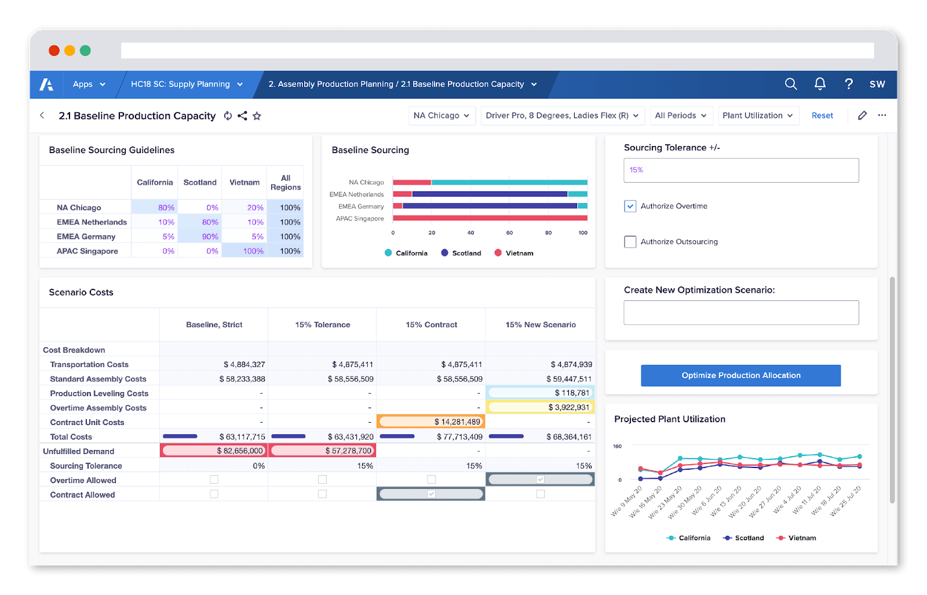Screen dimensions: 927x595
Task: Click the SW user avatar
Action: click(877, 84)
